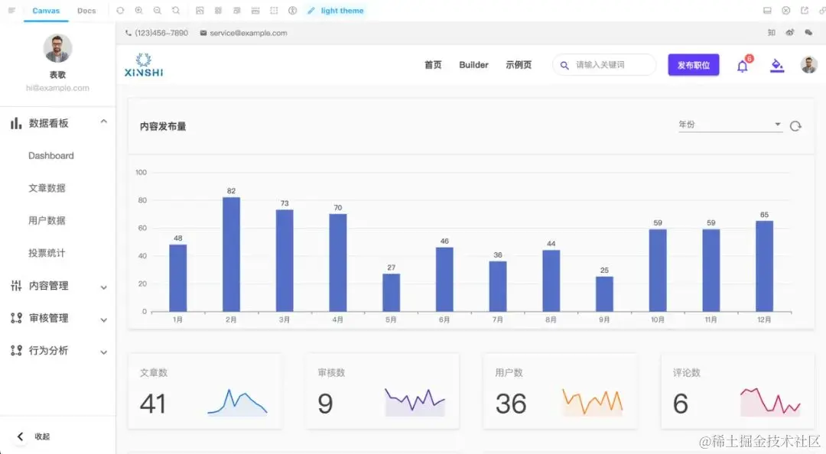Click the refresh icon on the canvas toolbar

tap(120, 11)
